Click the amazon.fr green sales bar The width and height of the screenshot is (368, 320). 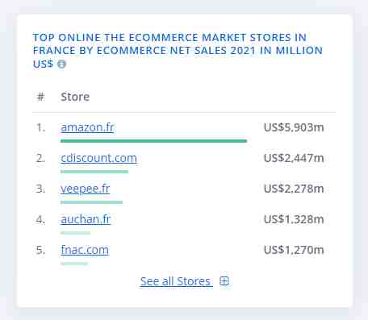click(153, 141)
